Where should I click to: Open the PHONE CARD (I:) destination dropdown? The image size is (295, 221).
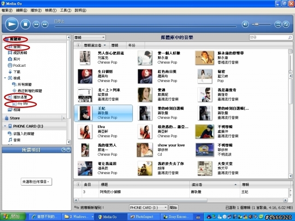[x=148, y=208]
